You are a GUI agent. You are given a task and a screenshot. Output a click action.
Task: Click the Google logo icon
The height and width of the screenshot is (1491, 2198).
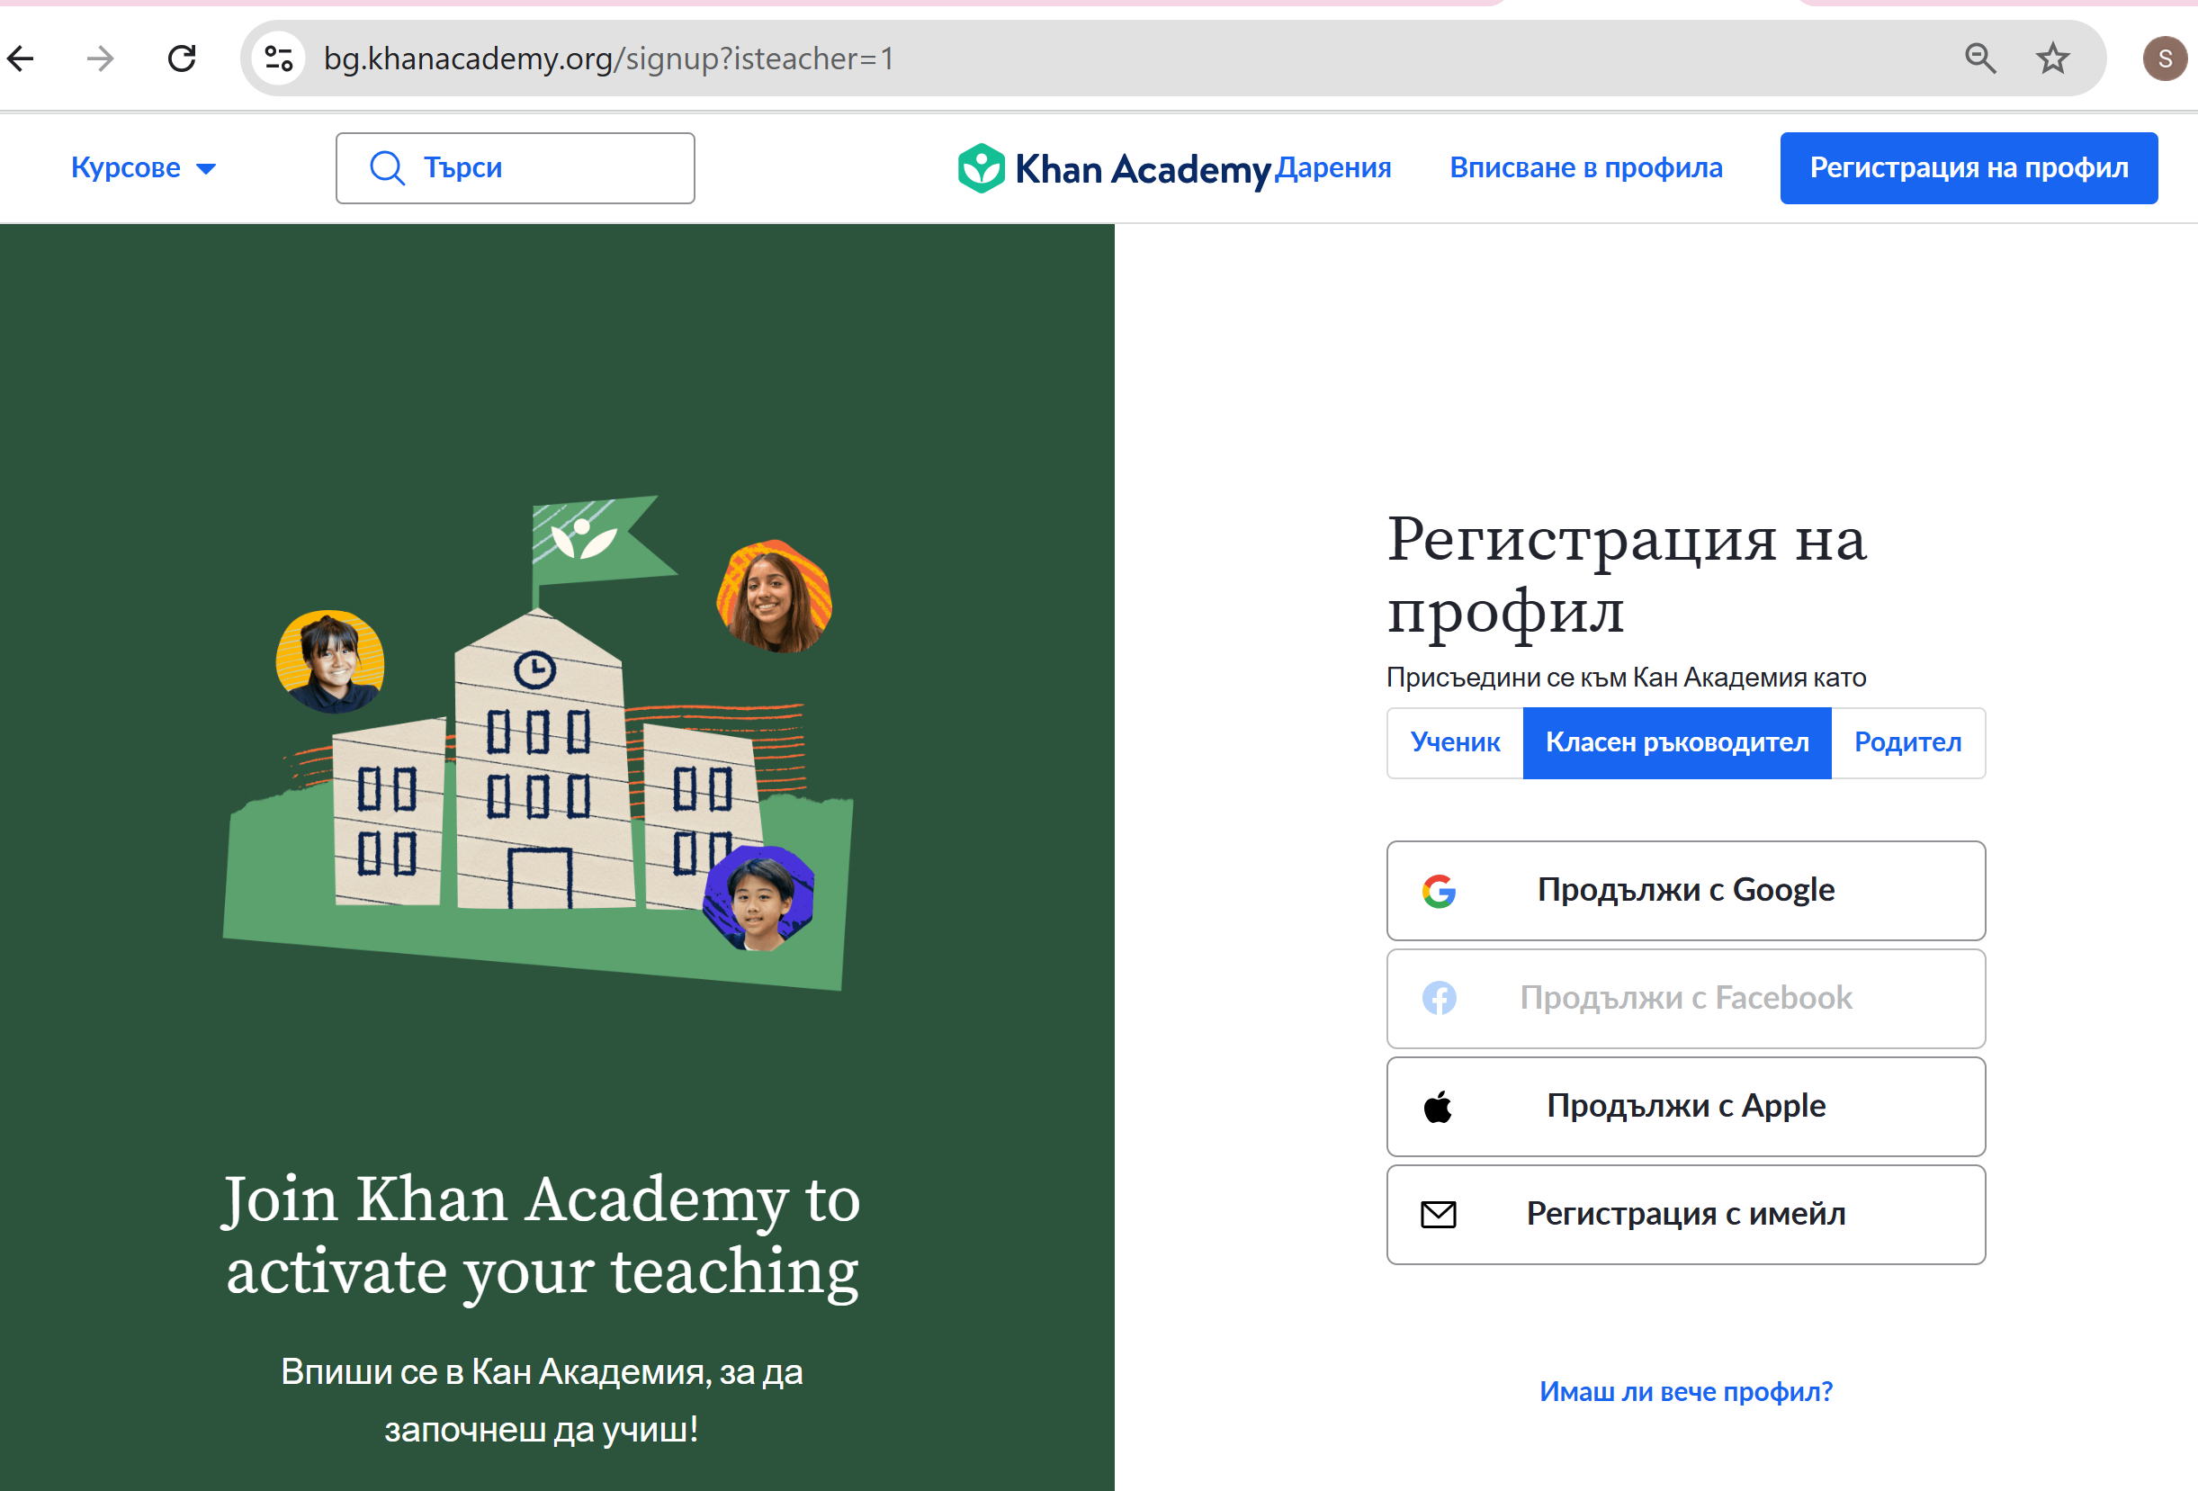click(x=1439, y=891)
